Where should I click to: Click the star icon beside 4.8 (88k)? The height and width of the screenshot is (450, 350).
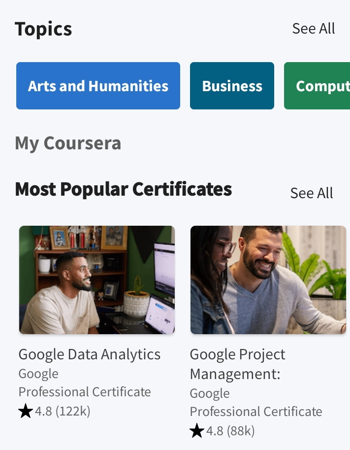197,431
